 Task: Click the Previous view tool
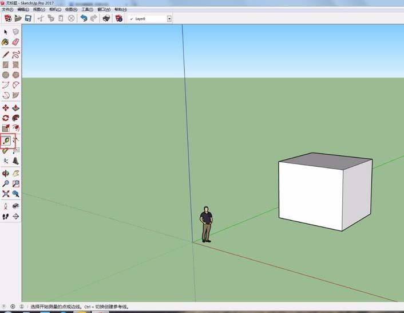[15, 194]
